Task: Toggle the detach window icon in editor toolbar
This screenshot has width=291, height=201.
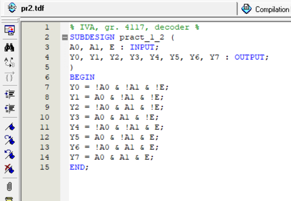Action: 9,30
